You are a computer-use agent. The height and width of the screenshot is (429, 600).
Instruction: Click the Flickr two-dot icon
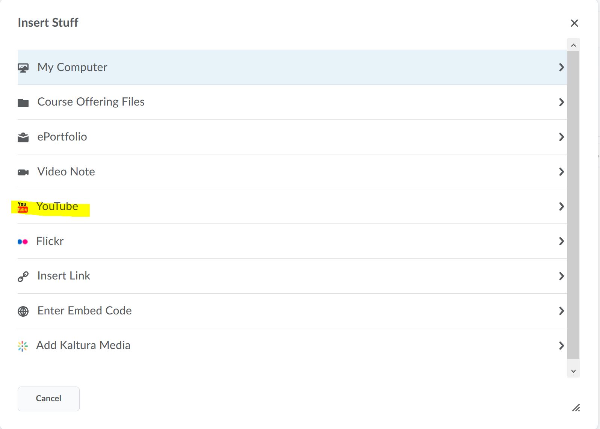(x=23, y=242)
